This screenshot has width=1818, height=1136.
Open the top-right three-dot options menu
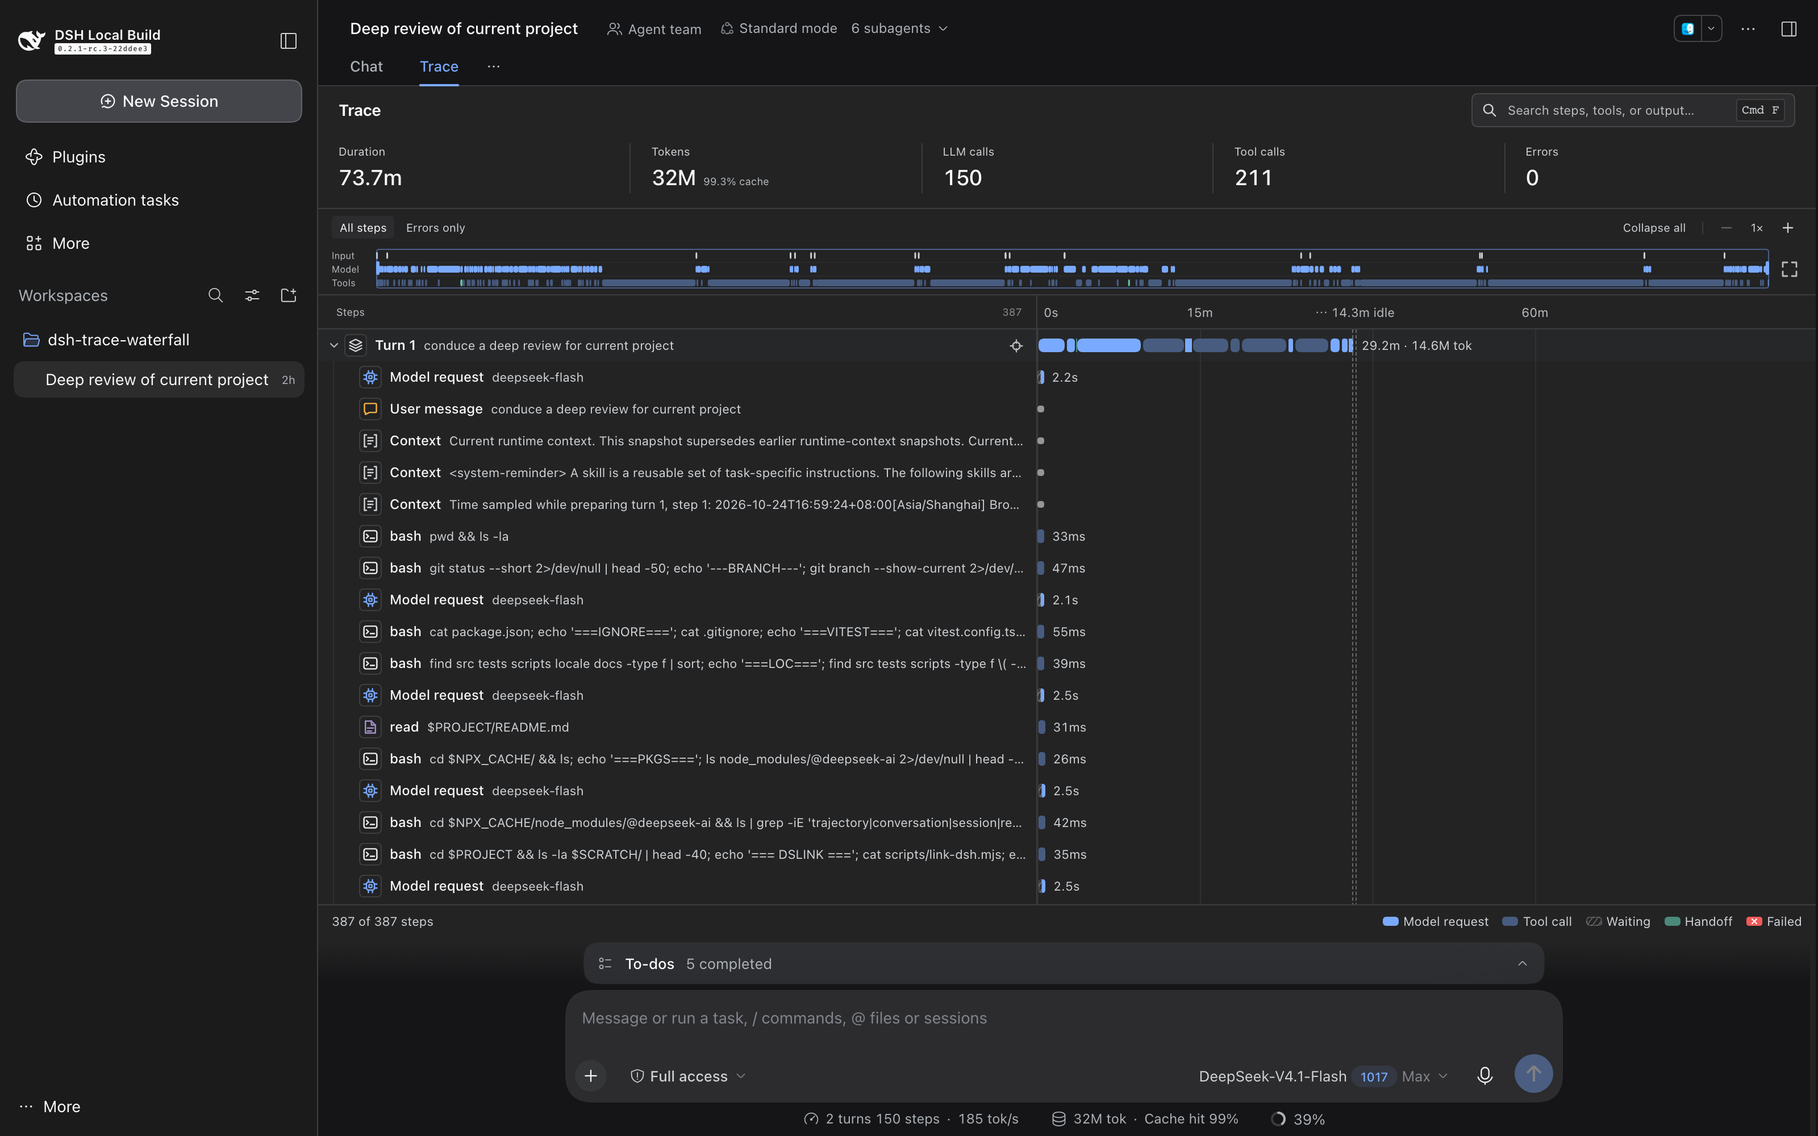(1748, 28)
